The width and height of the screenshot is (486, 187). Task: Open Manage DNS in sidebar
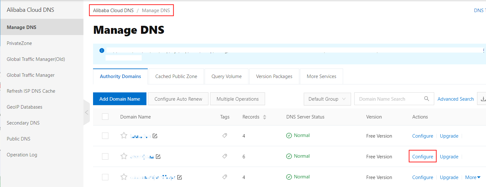tap(42, 27)
